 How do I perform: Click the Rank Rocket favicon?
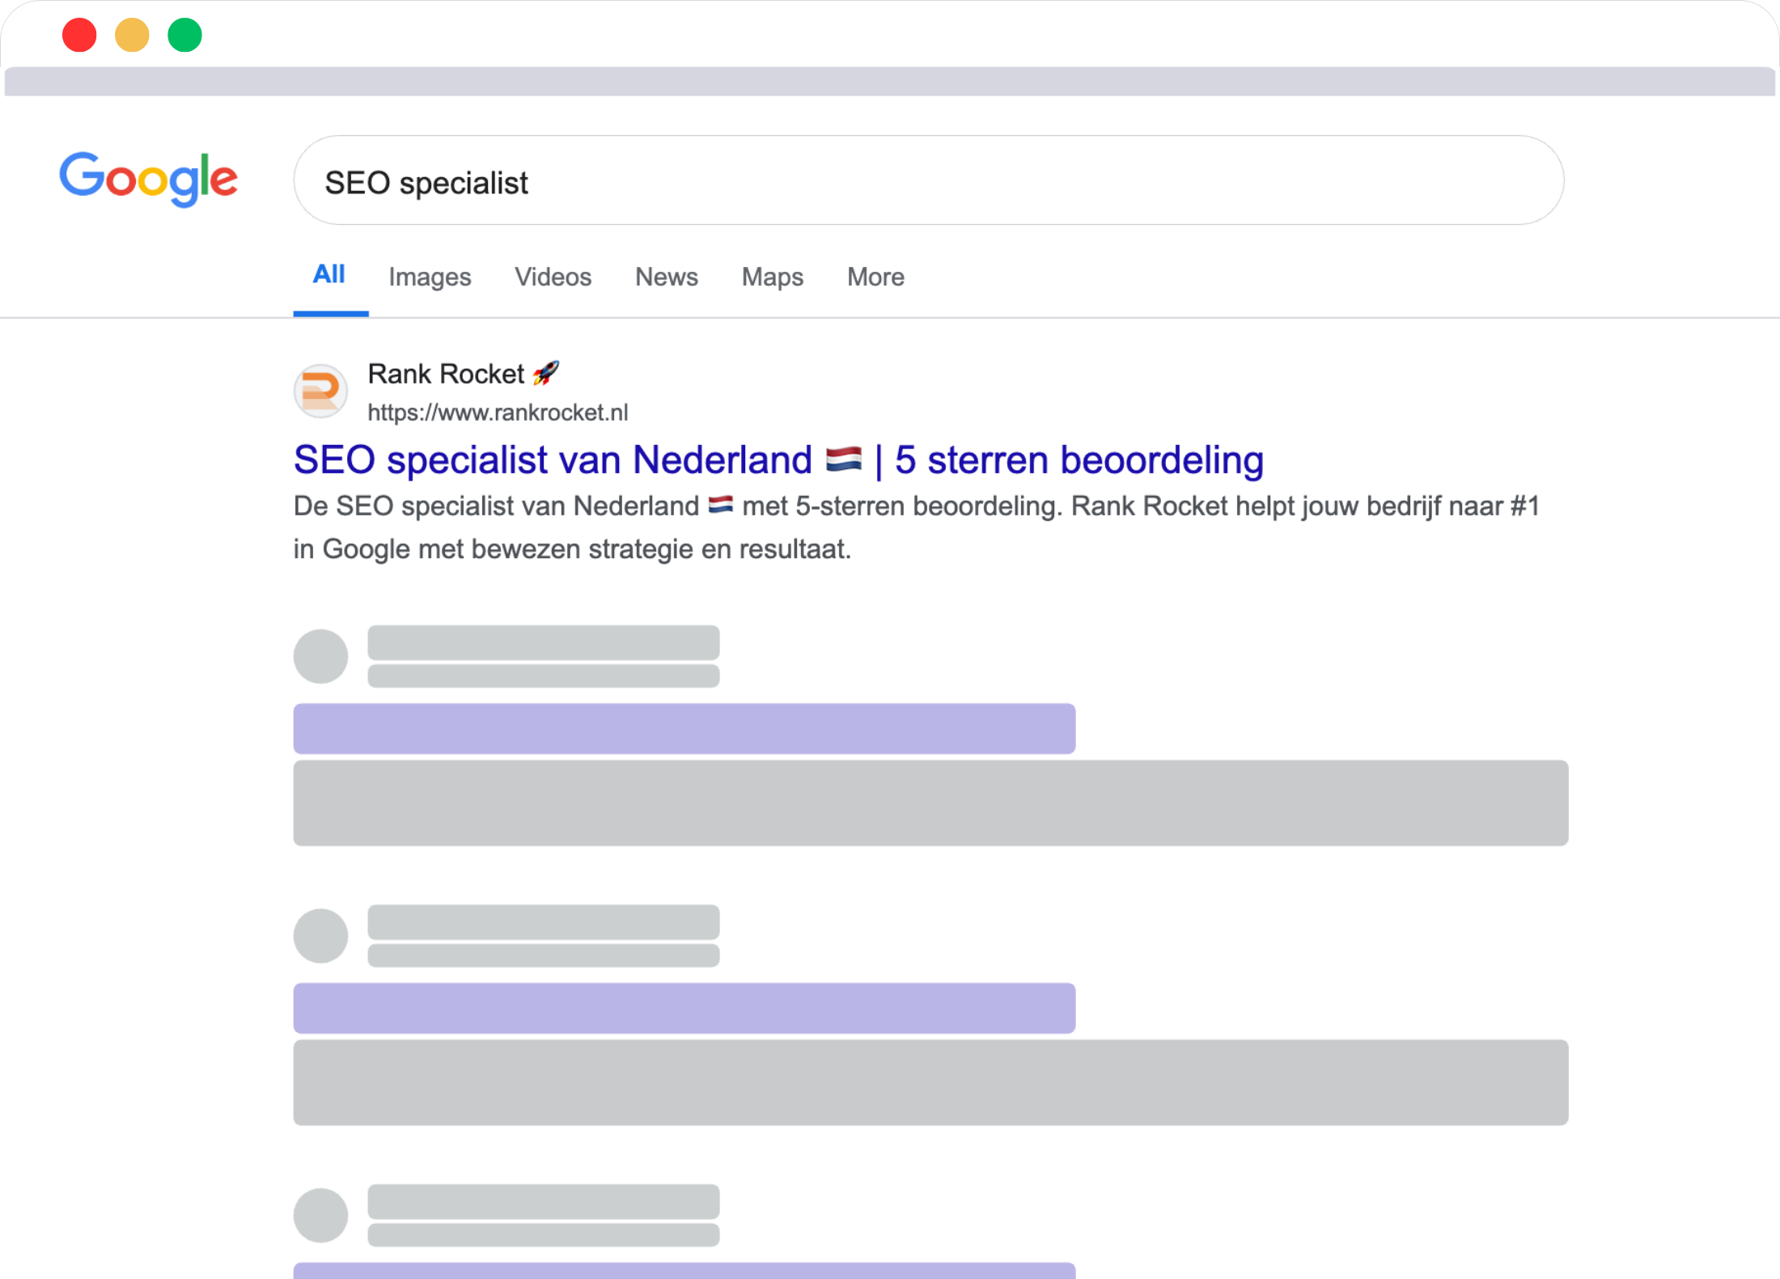(x=320, y=391)
